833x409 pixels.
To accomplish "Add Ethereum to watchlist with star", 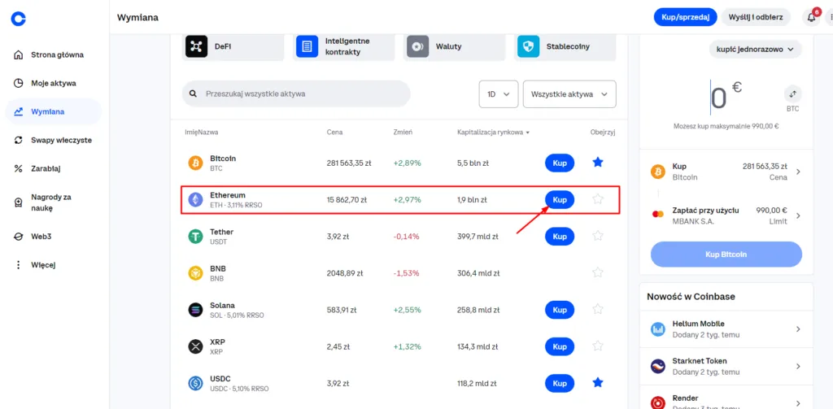I will [x=598, y=199].
